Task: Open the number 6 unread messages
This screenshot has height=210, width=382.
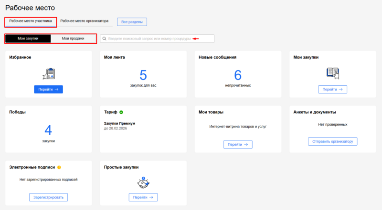Action: tap(238, 75)
